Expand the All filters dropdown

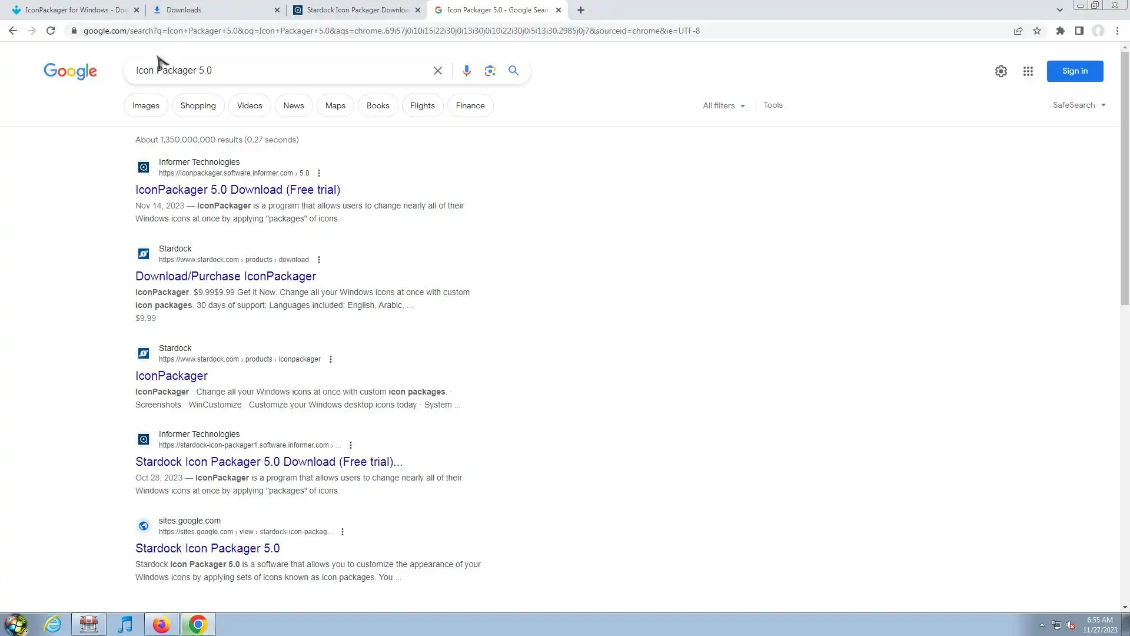coord(723,105)
